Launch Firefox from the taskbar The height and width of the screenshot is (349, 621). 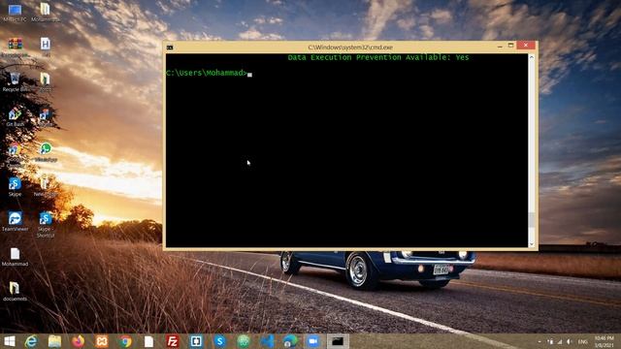(78, 341)
